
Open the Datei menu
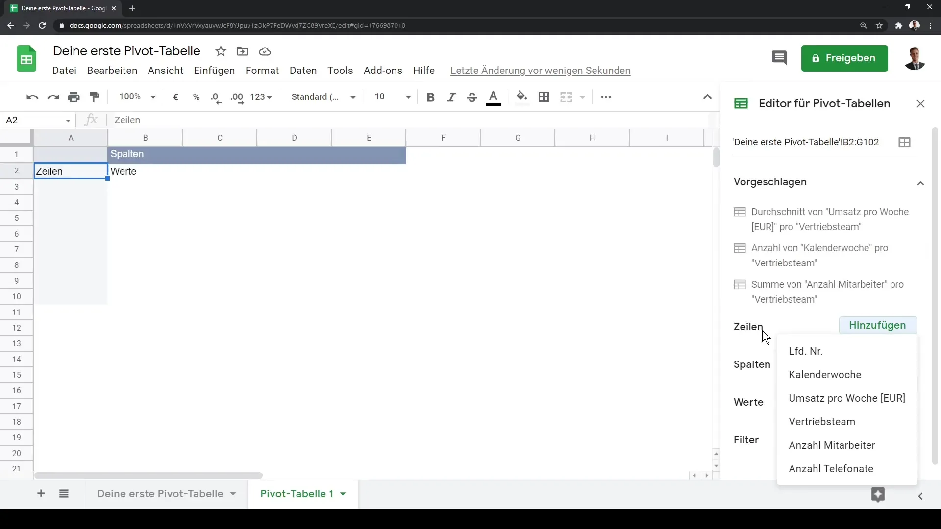tap(64, 71)
